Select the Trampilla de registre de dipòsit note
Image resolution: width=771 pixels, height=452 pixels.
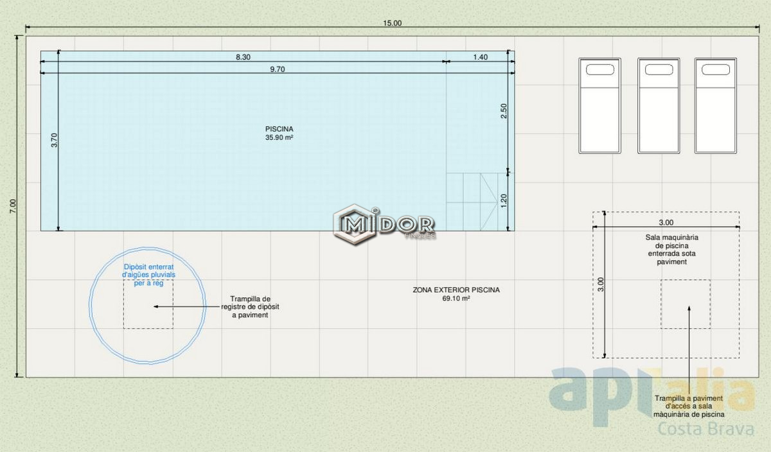pyautogui.click(x=251, y=308)
